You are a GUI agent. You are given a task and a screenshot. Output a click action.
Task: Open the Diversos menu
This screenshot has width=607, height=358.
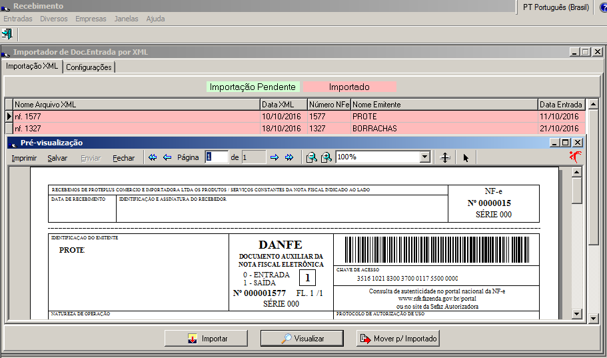pos(53,19)
